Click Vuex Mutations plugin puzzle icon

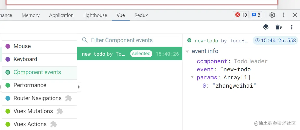click(x=60, y=111)
